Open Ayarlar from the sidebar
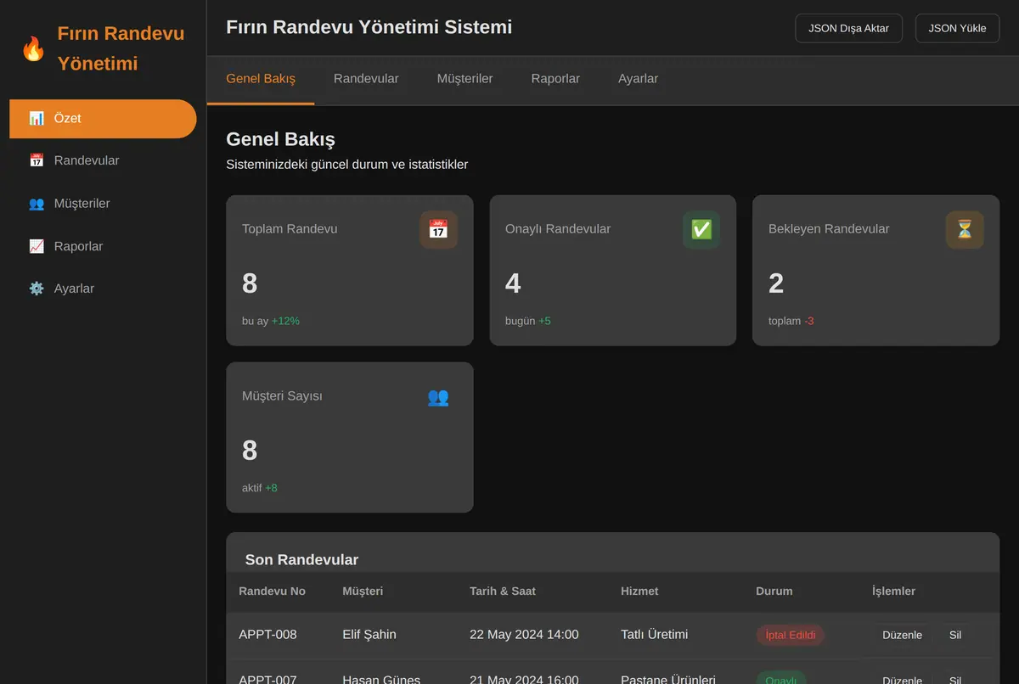Image resolution: width=1019 pixels, height=684 pixels. point(103,289)
